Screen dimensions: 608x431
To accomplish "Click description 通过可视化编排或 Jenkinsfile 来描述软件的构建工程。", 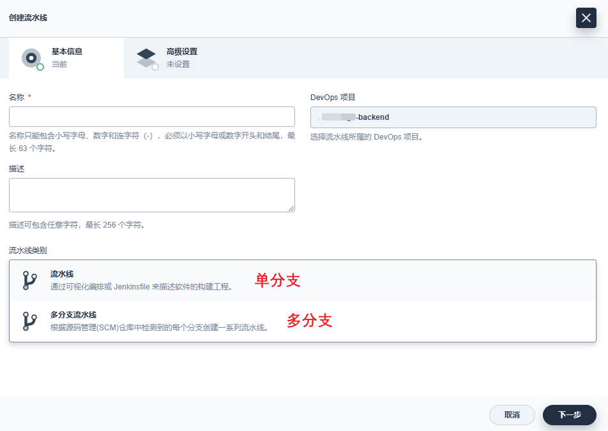I will [x=141, y=287].
